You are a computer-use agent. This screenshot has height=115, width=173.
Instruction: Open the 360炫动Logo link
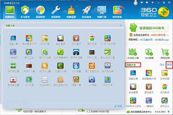click(x=162, y=40)
